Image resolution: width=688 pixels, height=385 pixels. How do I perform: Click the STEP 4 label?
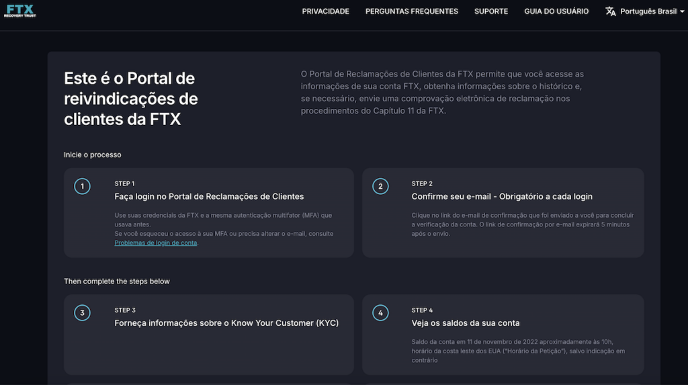point(422,310)
